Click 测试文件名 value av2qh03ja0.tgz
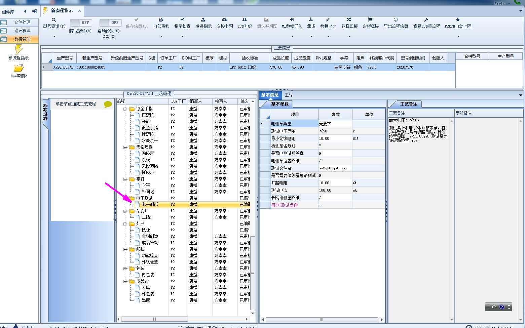Image resolution: width=525 pixels, height=328 pixels. coord(335,168)
